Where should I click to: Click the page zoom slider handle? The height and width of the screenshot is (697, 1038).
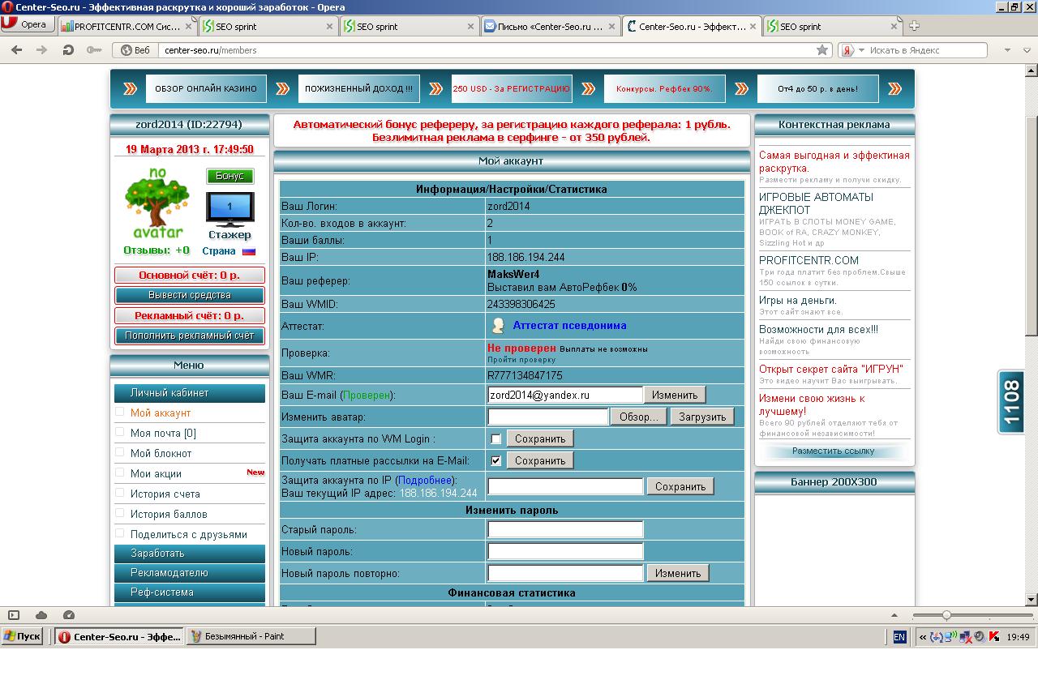946,615
